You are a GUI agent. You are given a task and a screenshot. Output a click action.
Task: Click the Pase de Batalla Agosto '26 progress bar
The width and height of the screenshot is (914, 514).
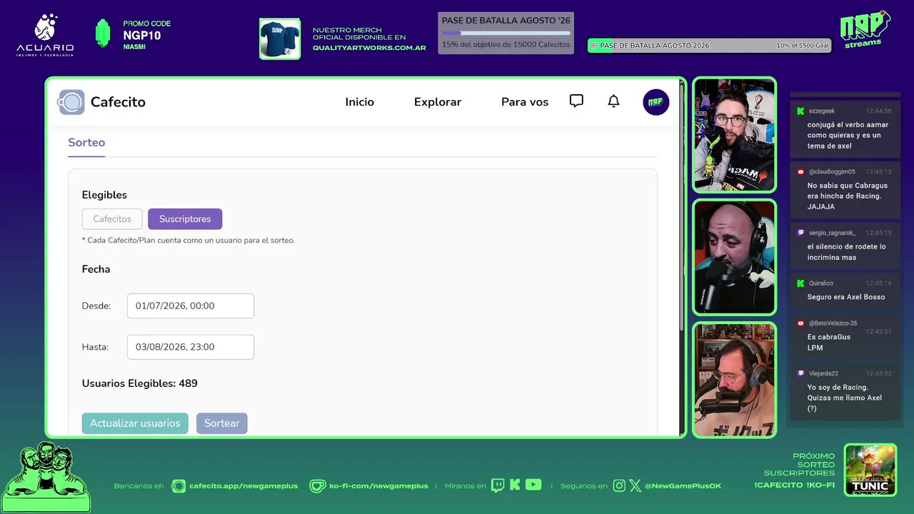click(506, 33)
